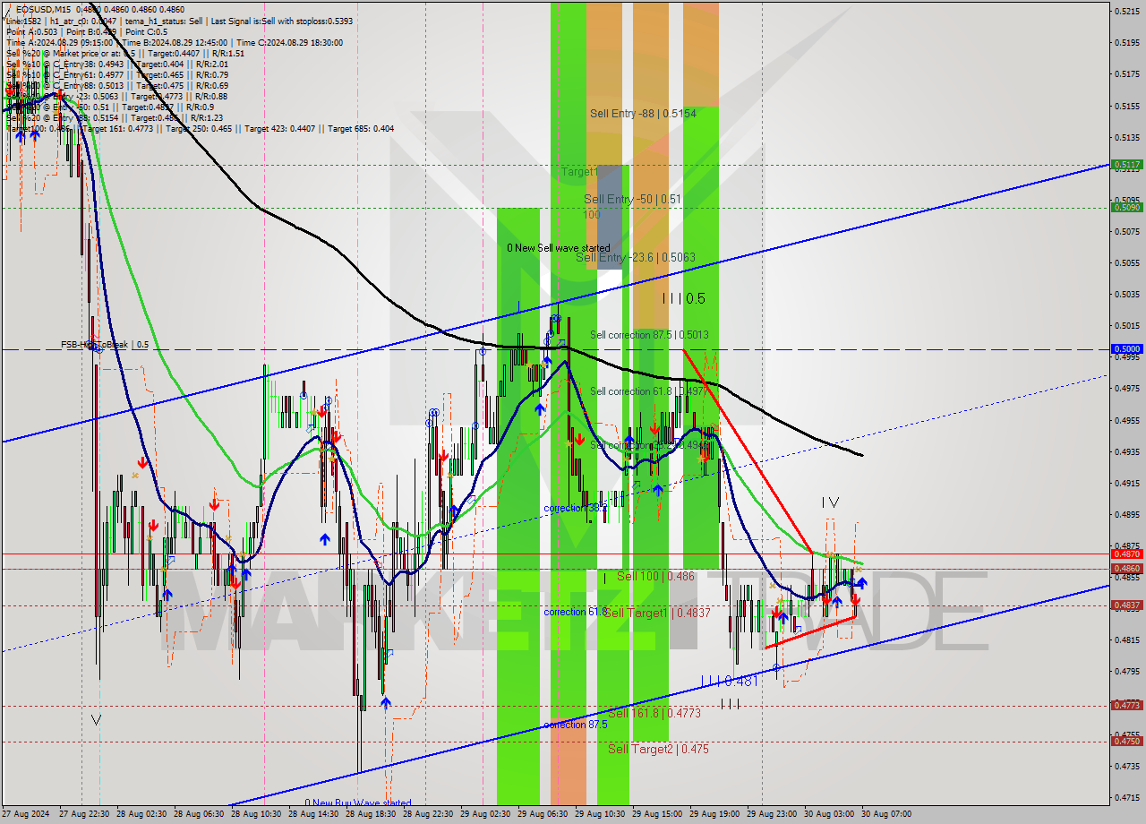
Task: Click the 'Sell Target1 | 0.4837' label
Action: [657, 613]
